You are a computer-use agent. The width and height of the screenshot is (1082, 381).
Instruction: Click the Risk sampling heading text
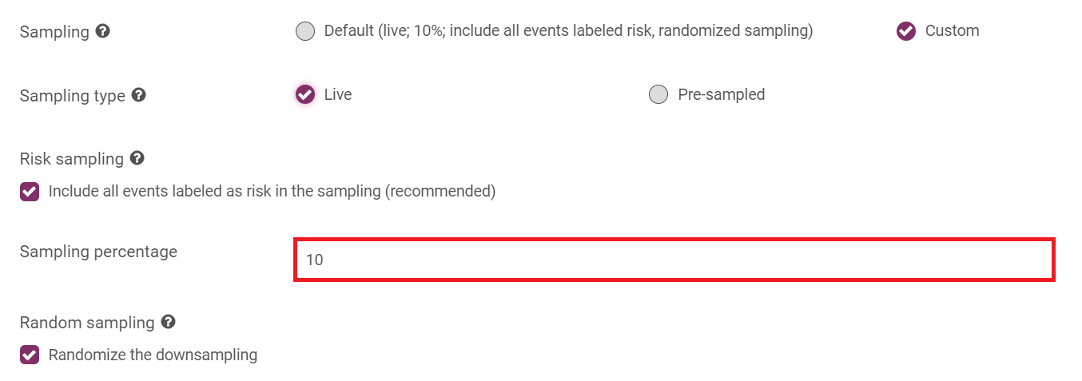click(72, 159)
